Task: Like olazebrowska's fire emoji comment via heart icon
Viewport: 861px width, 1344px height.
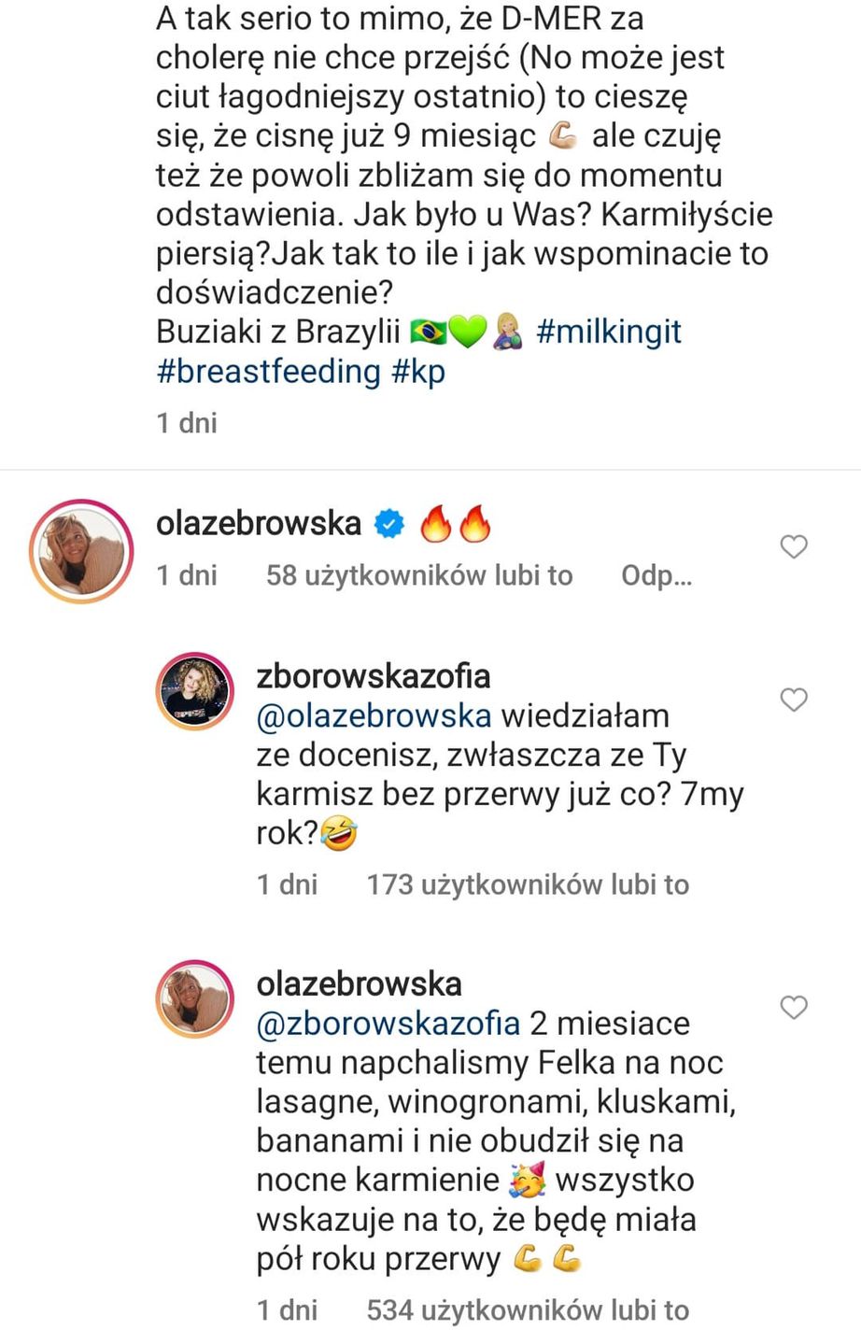Action: 794,546
